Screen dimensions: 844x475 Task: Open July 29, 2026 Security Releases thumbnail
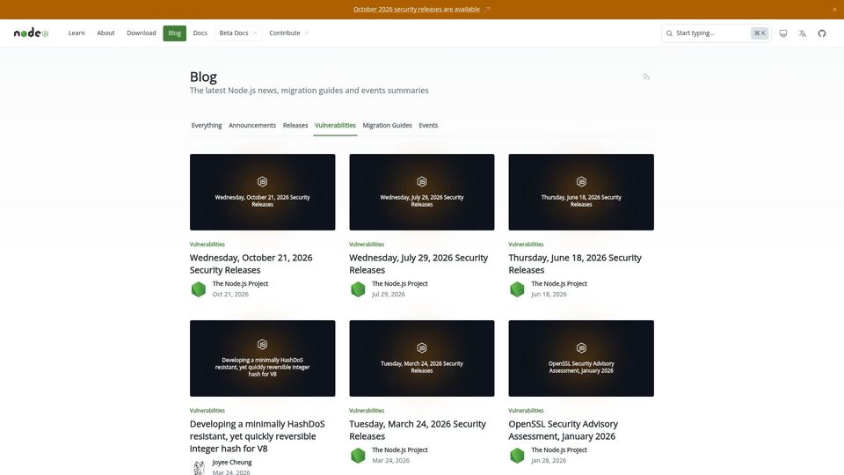[421, 193]
